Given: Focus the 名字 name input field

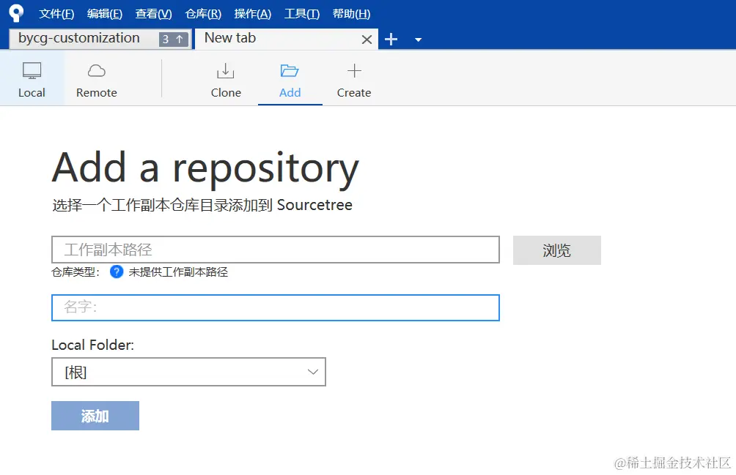Looking at the screenshot, I should [x=276, y=308].
